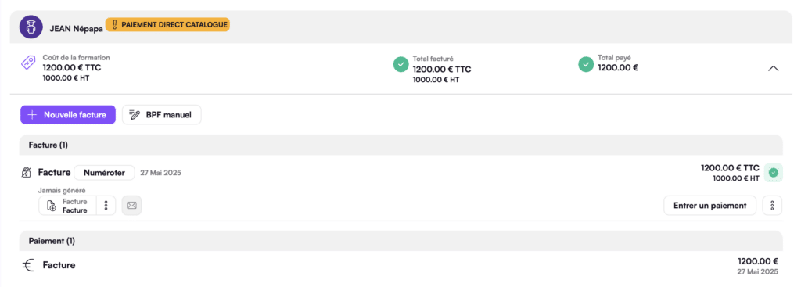Click the PAIEMENT DIRECT CATALOGUE orange badge
This screenshot has height=287, width=801.
pyautogui.click(x=167, y=24)
